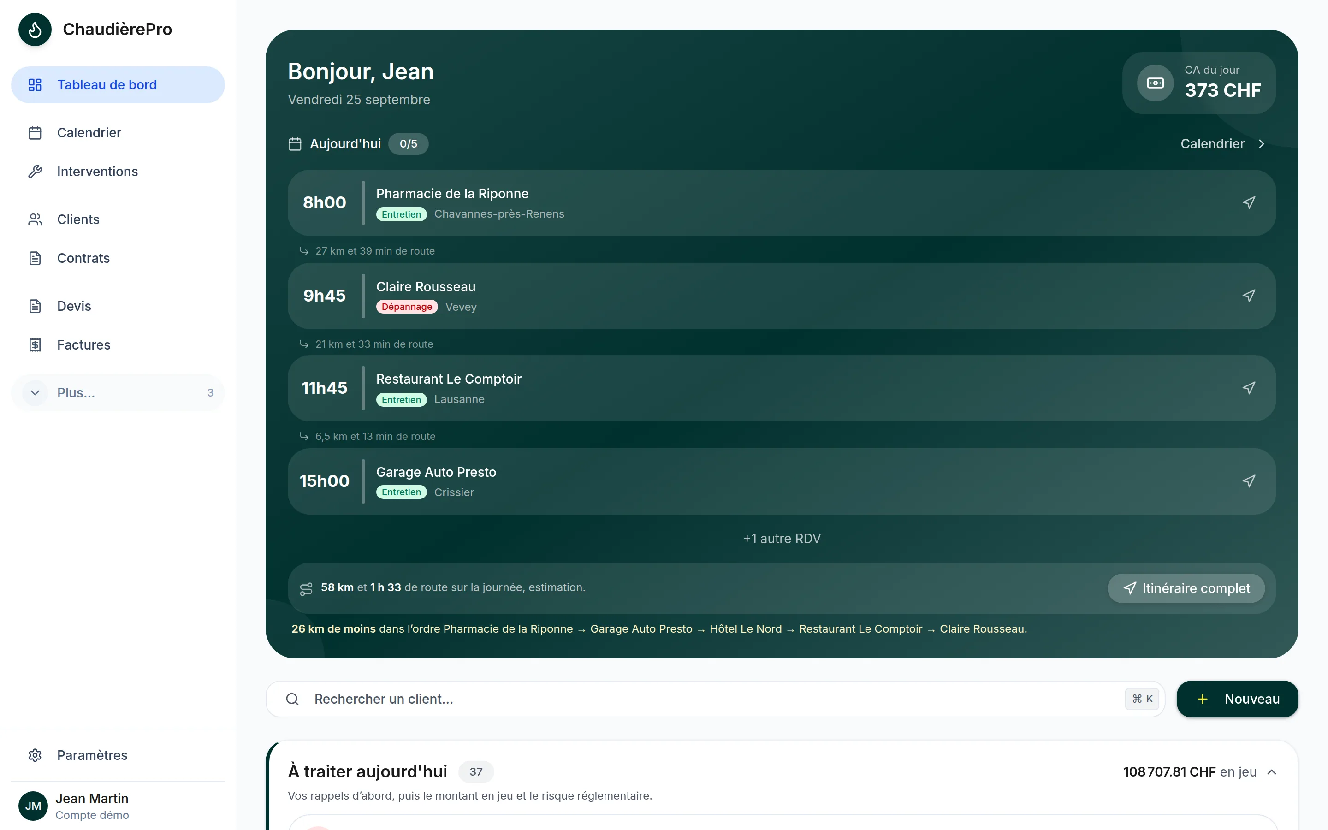The width and height of the screenshot is (1328, 830).
Task: Navigate to Pharmacie de la Riponne appointment
Action: click(1248, 202)
